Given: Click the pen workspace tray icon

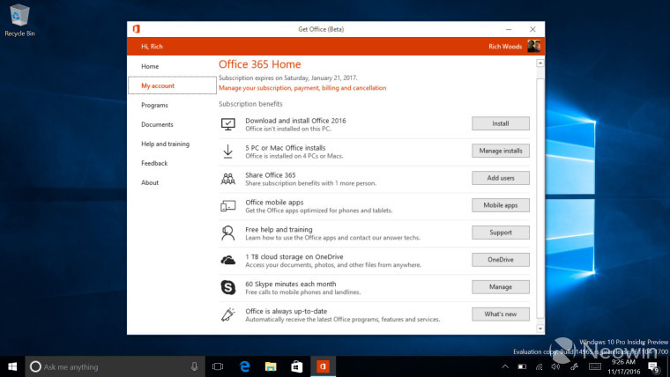Looking at the screenshot, I should point(574,366).
